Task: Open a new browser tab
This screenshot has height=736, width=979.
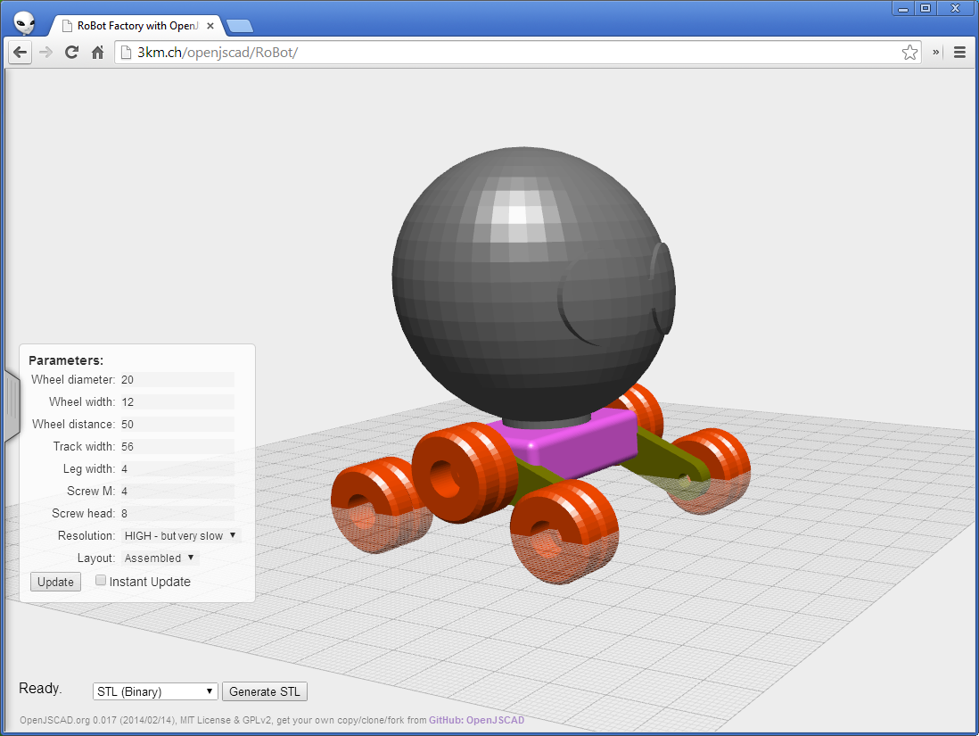Action: pyautogui.click(x=239, y=26)
